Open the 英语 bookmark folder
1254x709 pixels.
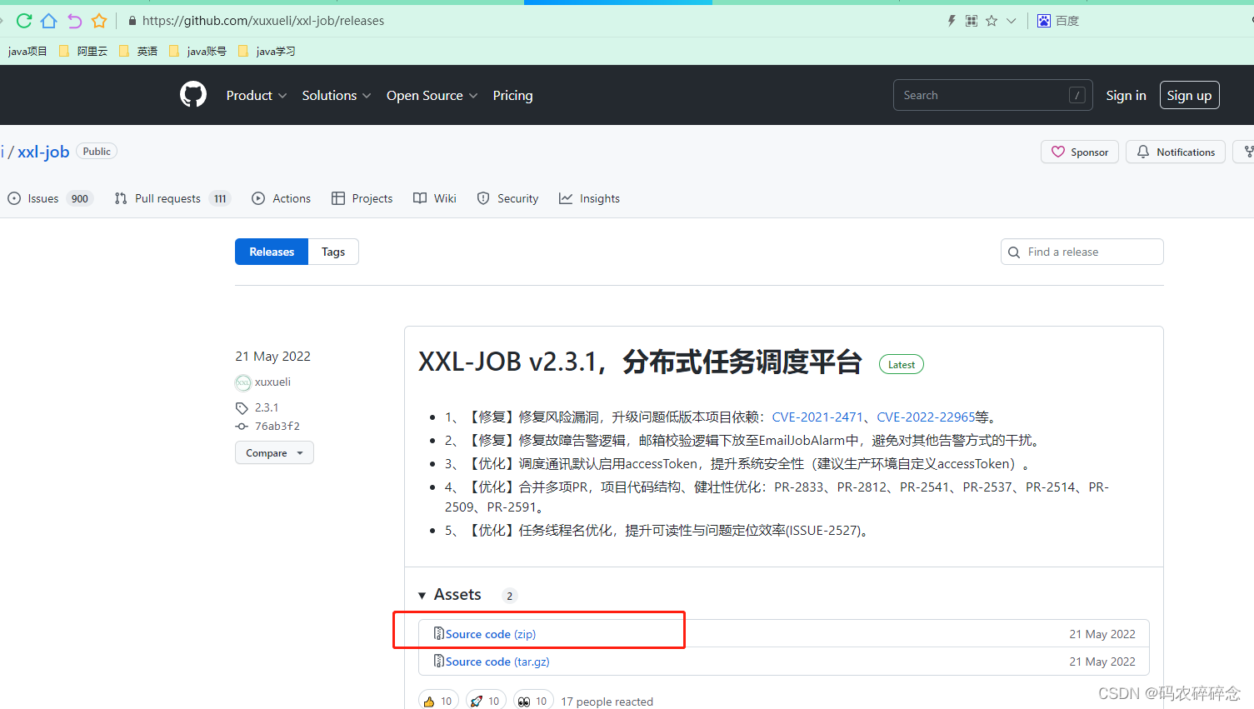click(138, 51)
